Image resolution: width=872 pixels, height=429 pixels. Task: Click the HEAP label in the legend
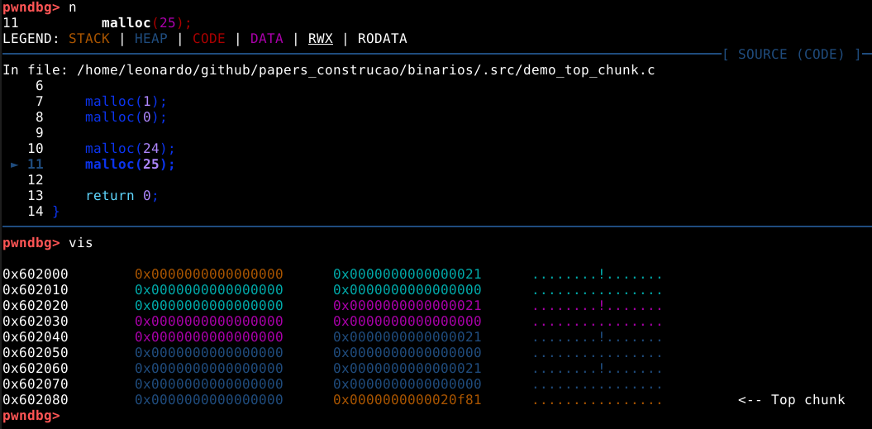pyautogui.click(x=150, y=39)
